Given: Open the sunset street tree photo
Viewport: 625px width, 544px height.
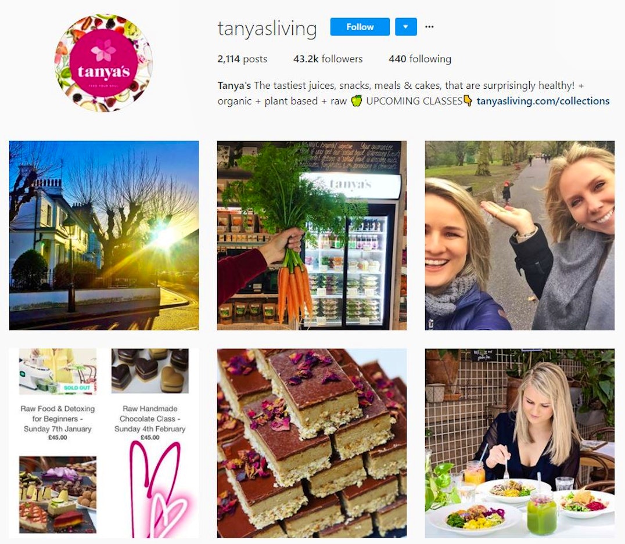Looking at the screenshot, I should [x=103, y=235].
